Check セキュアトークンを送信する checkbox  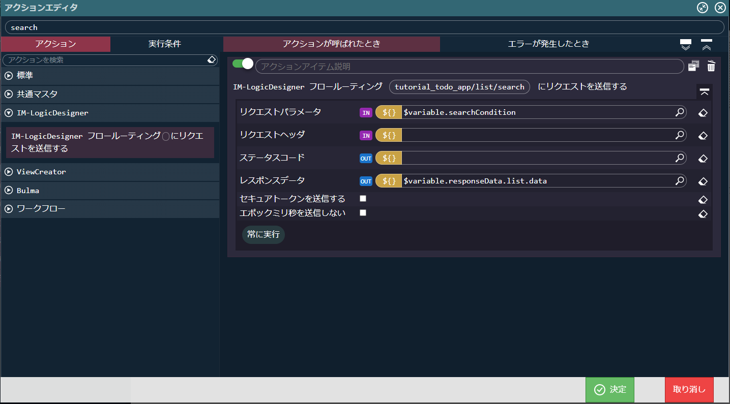pos(363,198)
